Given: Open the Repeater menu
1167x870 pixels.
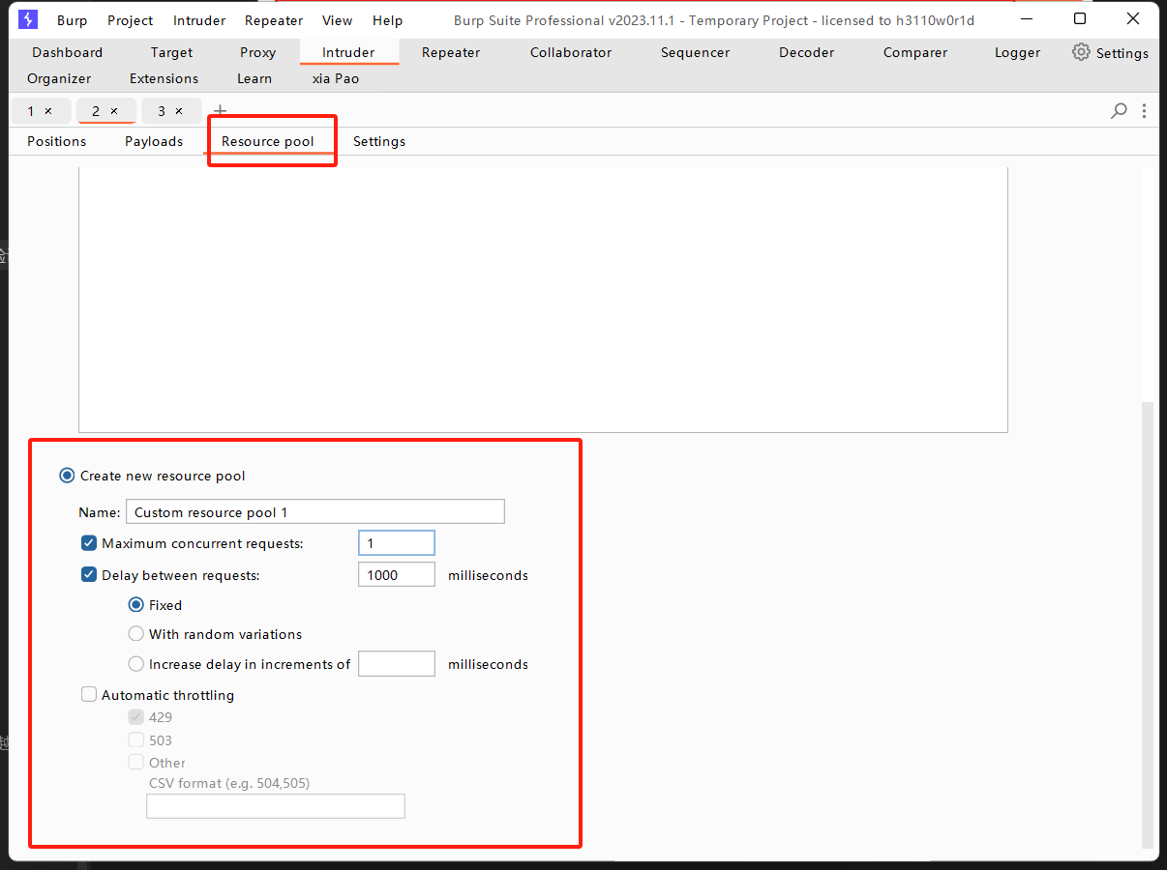Looking at the screenshot, I should click(274, 20).
